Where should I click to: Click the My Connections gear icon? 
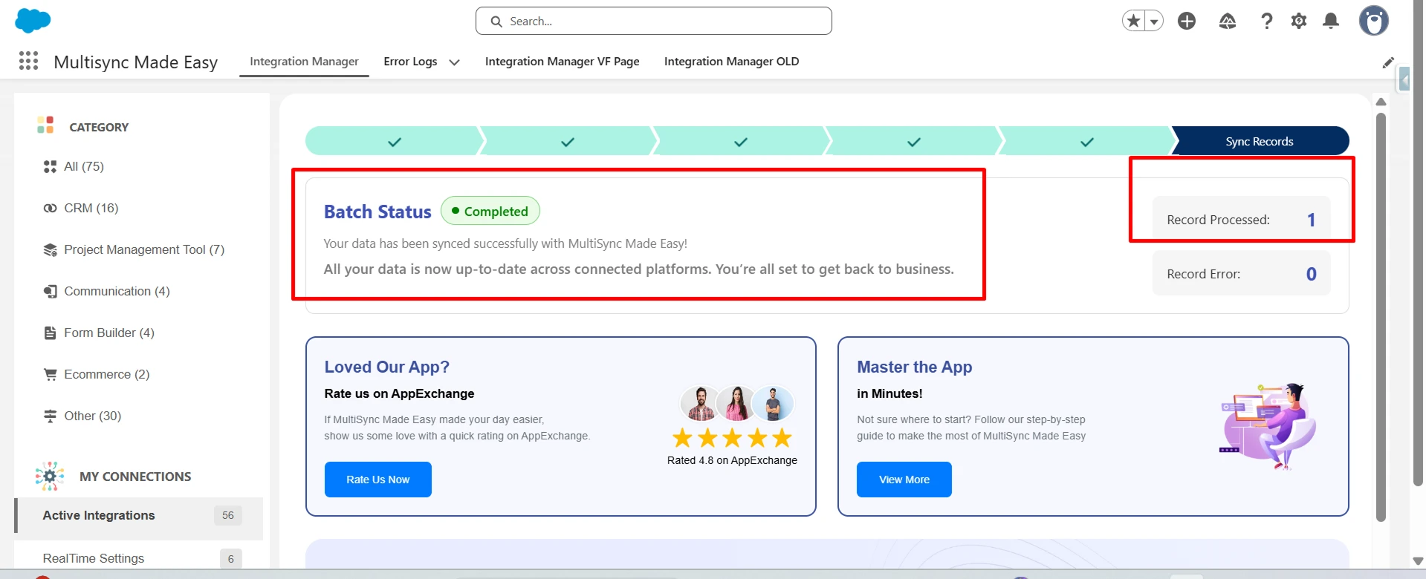coord(50,476)
